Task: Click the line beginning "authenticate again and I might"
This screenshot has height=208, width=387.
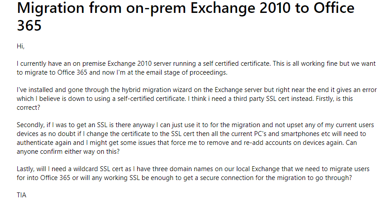Action: 187,143
